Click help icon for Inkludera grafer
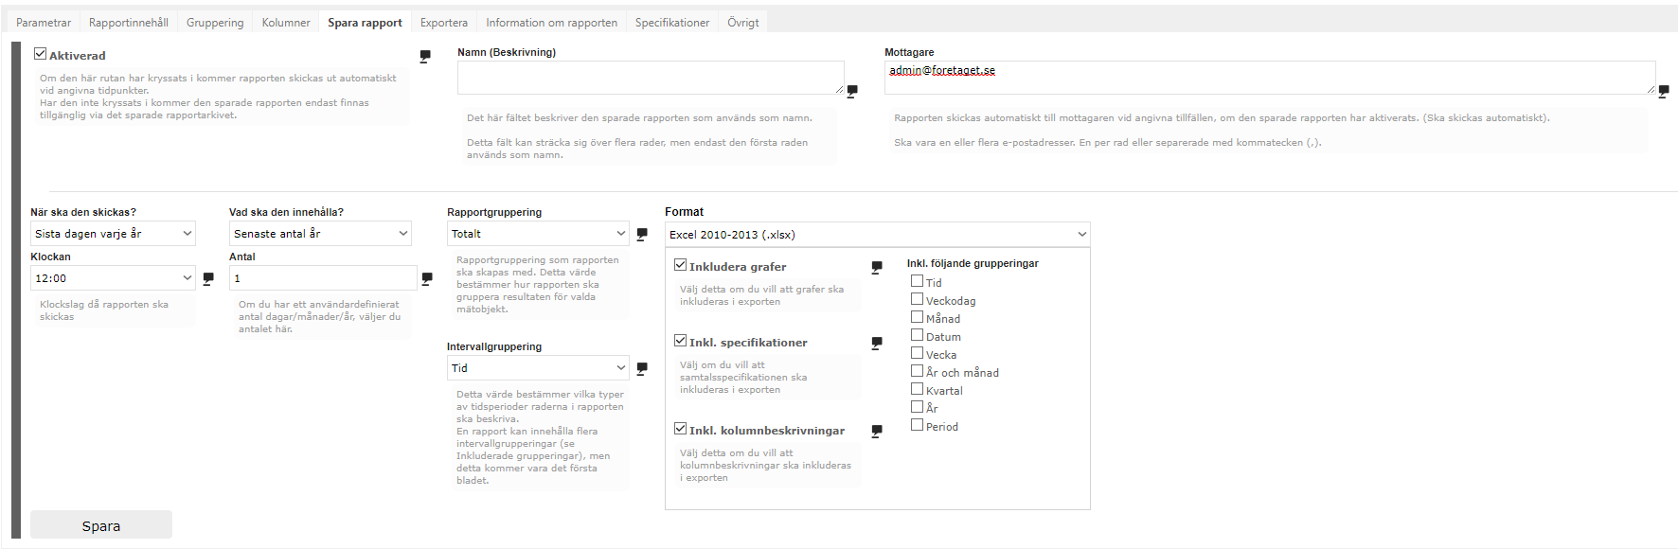The width and height of the screenshot is (1678, 549). [877, 267]
